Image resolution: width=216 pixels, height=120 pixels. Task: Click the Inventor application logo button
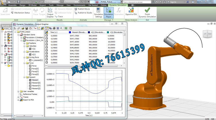(3, 3)
